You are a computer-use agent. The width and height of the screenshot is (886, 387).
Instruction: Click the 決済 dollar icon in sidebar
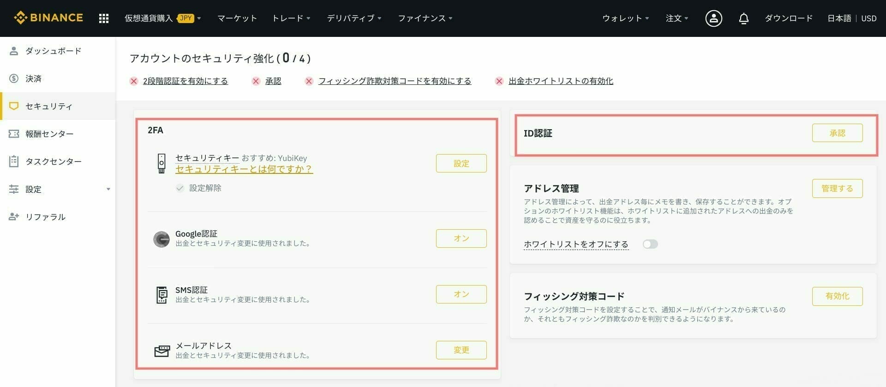14,78
